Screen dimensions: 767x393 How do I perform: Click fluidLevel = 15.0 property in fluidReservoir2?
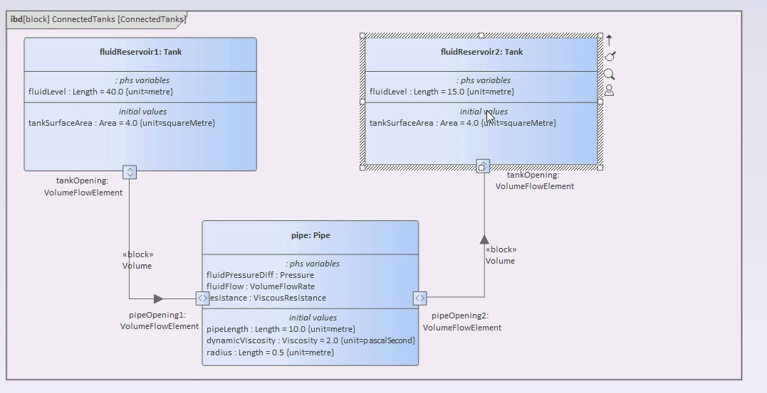click(x=442, y=92)
